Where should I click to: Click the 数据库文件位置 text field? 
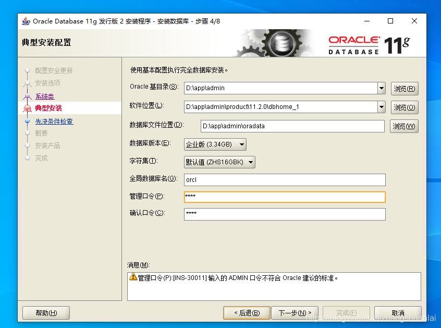[292, 126]
